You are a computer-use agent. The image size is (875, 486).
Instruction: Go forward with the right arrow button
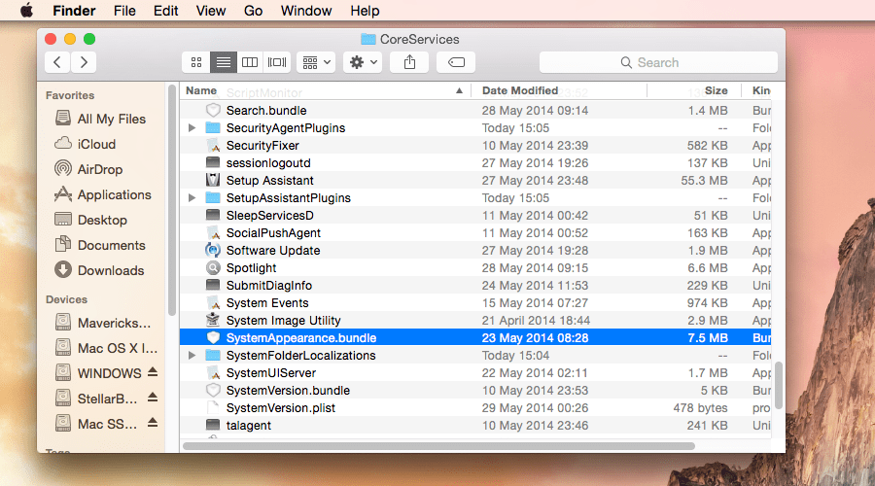click(x=84, y=62)
